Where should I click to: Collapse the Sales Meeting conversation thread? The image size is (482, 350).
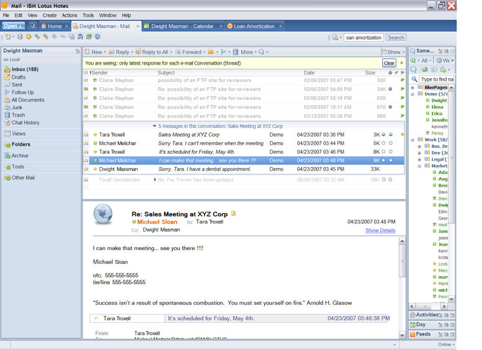154,126
